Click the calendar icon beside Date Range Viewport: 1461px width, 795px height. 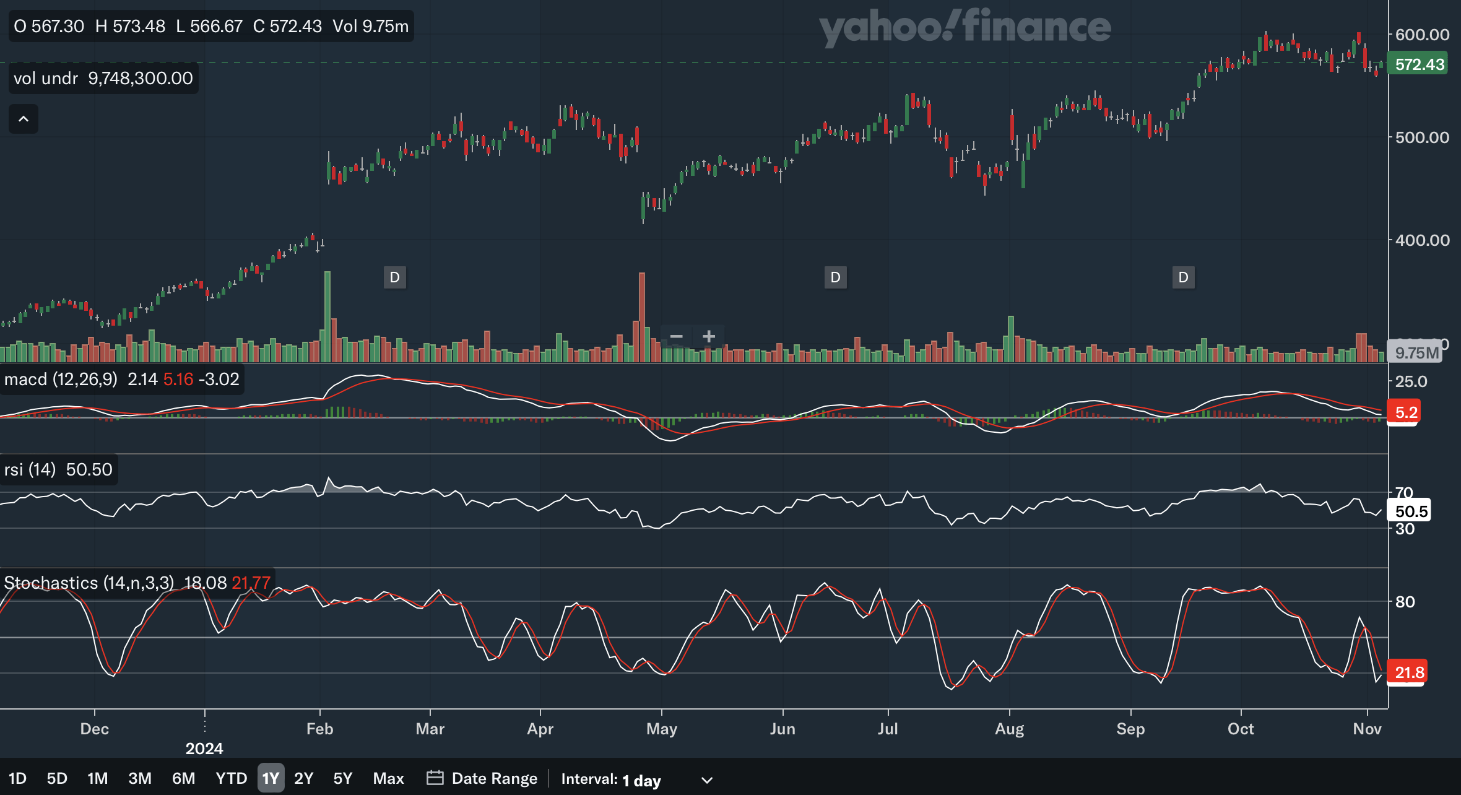[435, 778]
